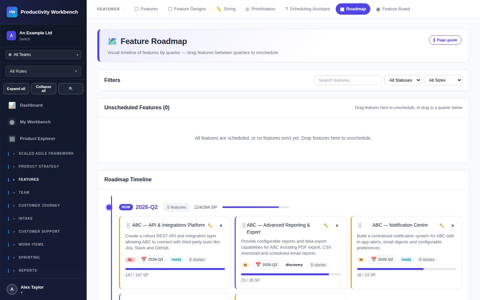The height and width of the screenshot is (300, 480).
Task: Open the Scheduling Assistant tab
Action: click(x=307, y=9)
